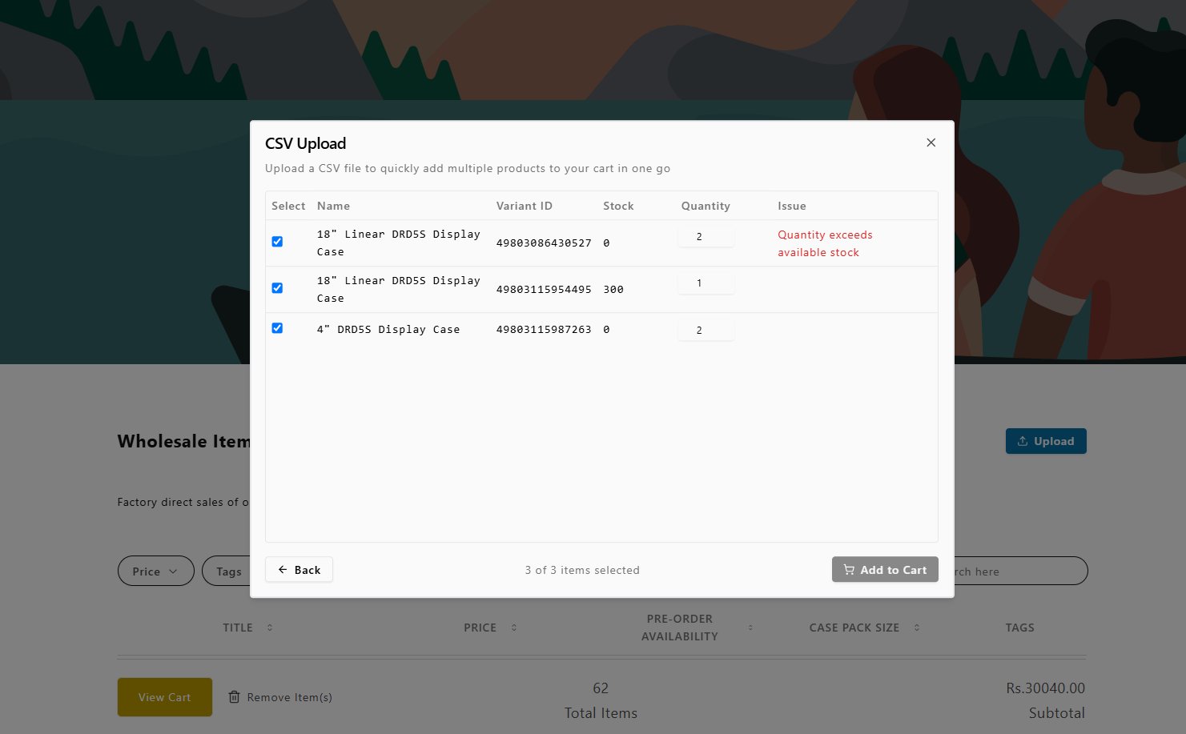The height and width of the screenshot is (734, 1186).
Task: Click the Back button in the dialog
Action: click(x=299, y=570)
